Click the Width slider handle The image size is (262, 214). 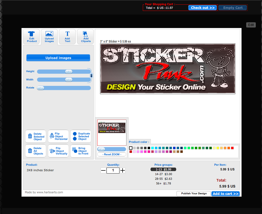coord(69,80)
